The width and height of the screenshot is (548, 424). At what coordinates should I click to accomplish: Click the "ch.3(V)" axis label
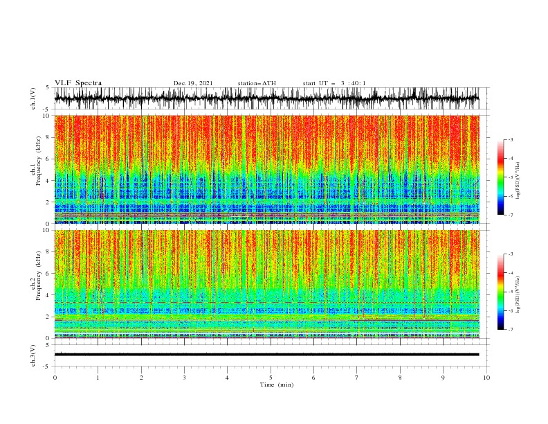tap(33, 355)
